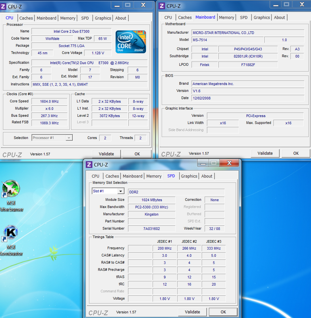311x318 pixels.
Task: Minimize the SPD CPU-Z window
Action: click(x=203, y=163)
